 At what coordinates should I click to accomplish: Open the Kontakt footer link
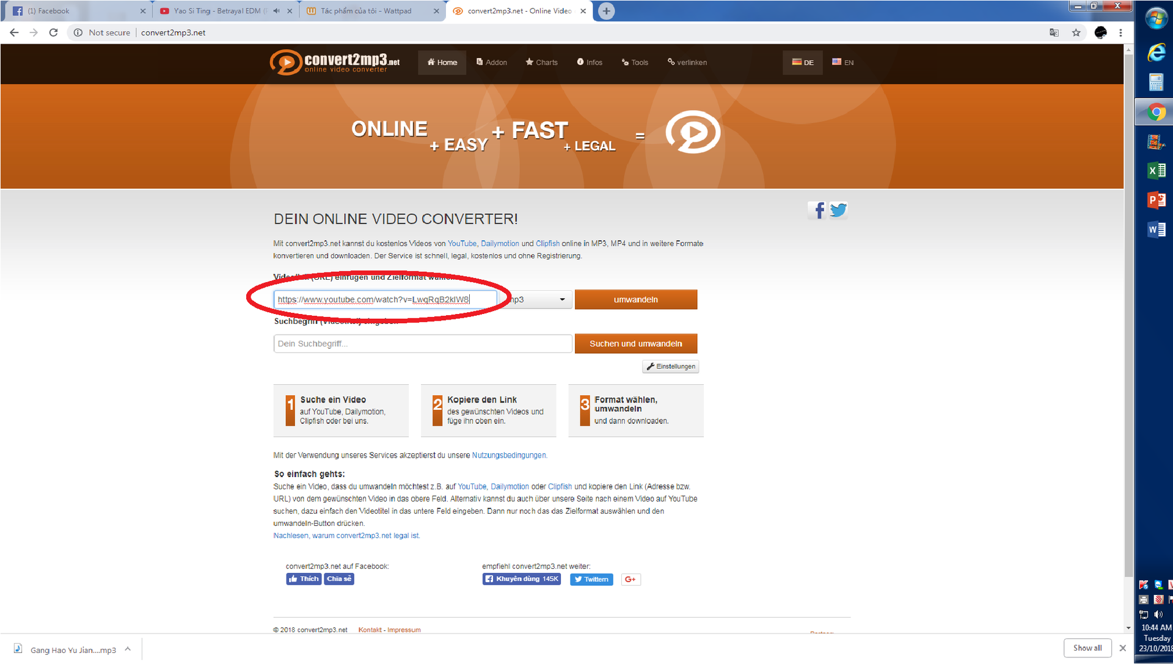tap(370, 630)
